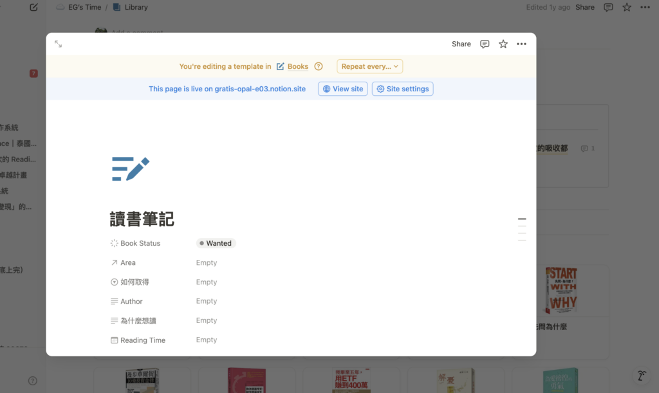Click the 讀書筆記 page title

point(142,219)
